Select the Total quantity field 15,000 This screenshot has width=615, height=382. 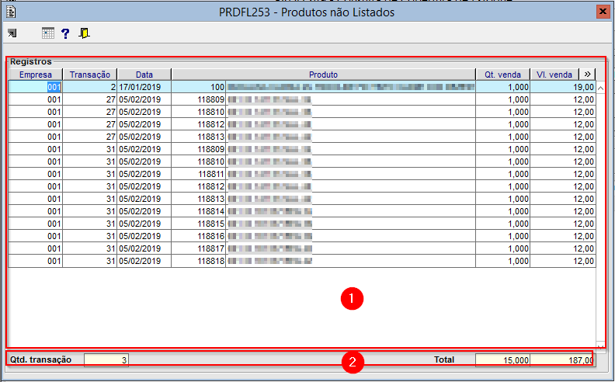(x=502, y=360)
